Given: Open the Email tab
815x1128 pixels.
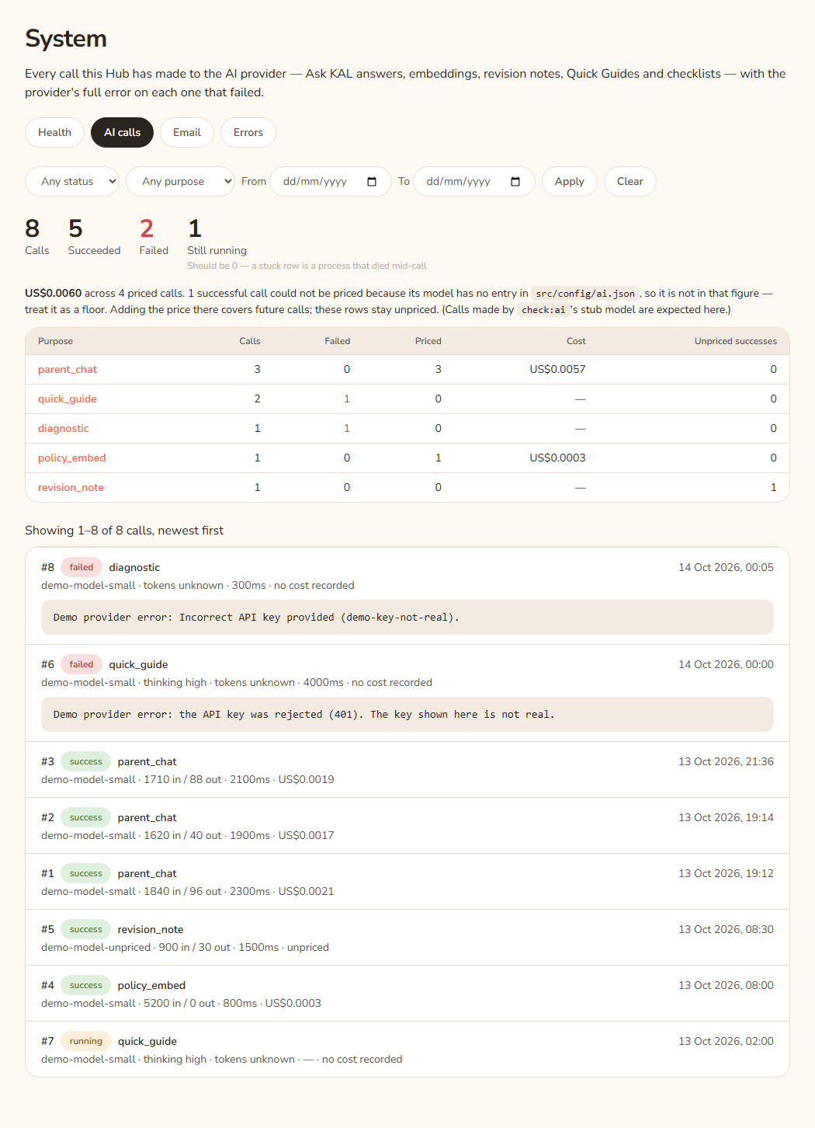Looking at the screenshot, I should click(187, 132).
